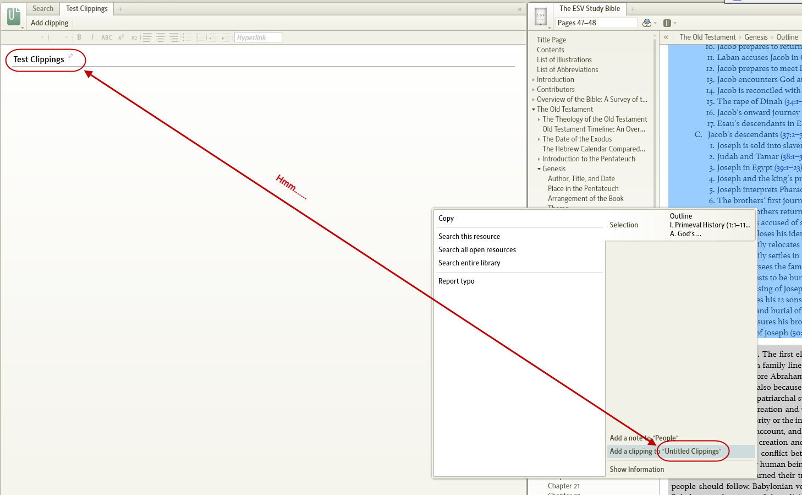The image size is (802, 495).
Task: Insert a bulleted list
Action: point(187,37)
